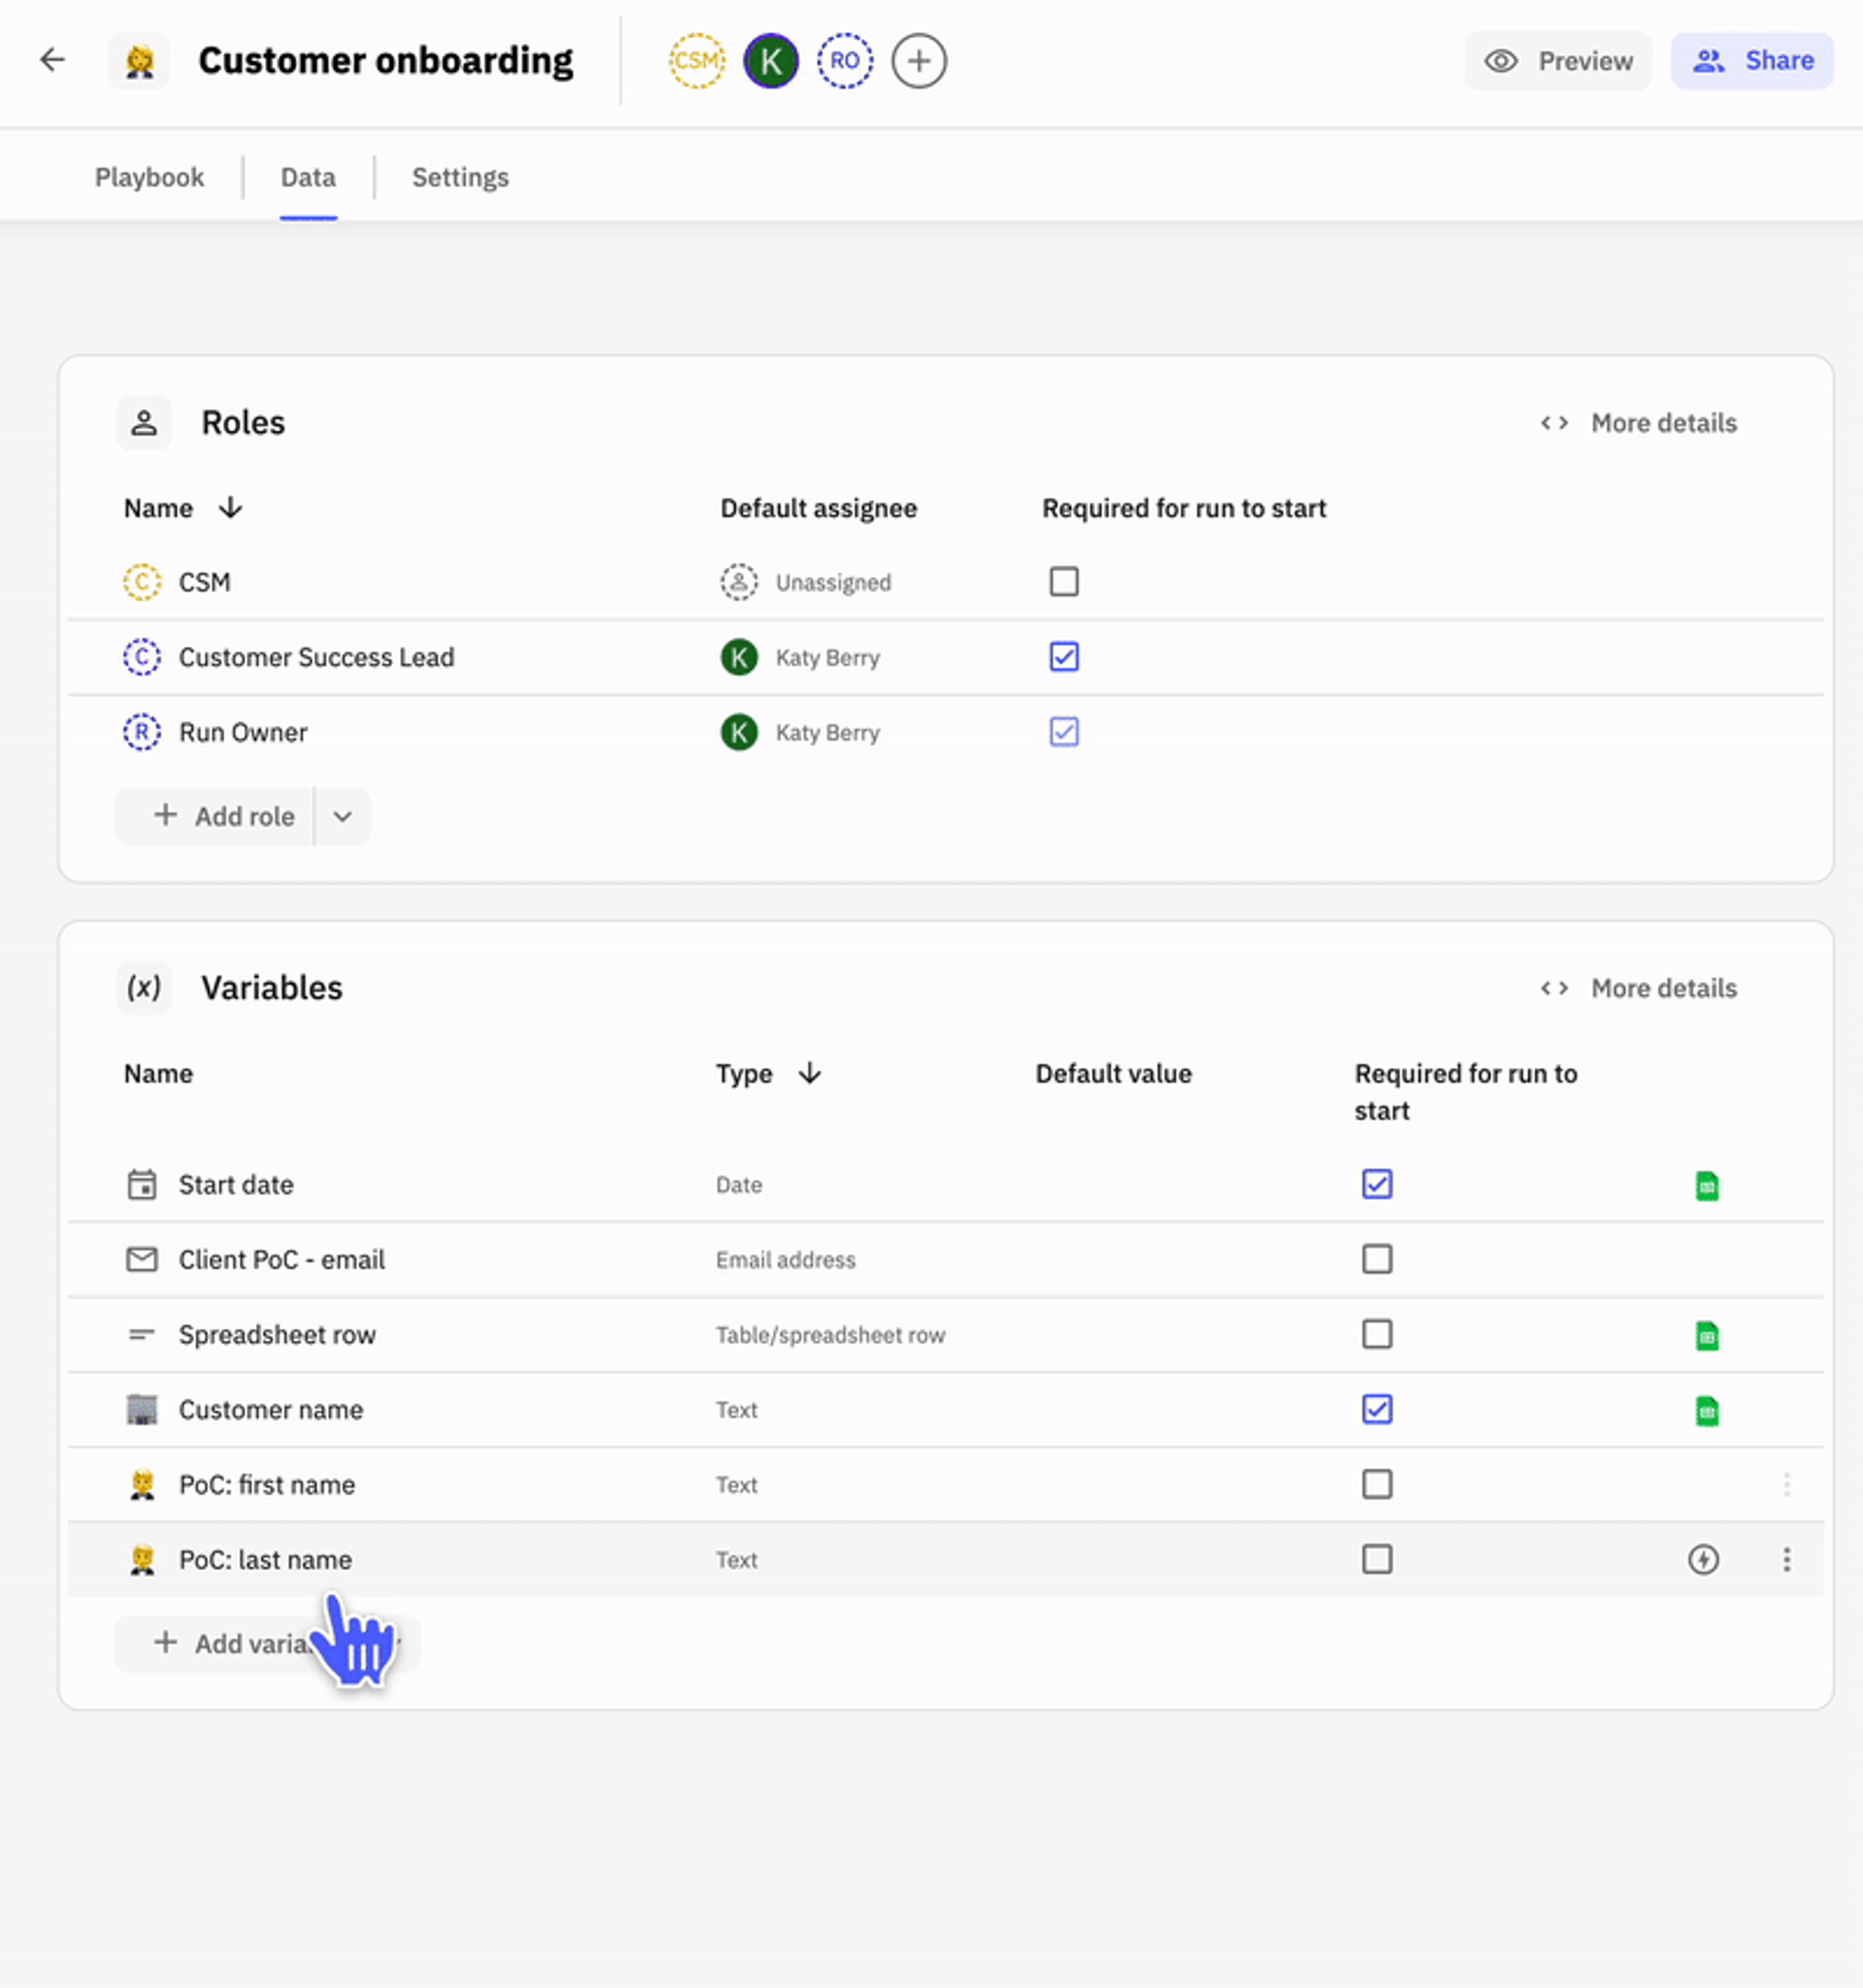1863x1988 pixels.
Task: Click the plus circle to add member
Action: click(918, 61)
